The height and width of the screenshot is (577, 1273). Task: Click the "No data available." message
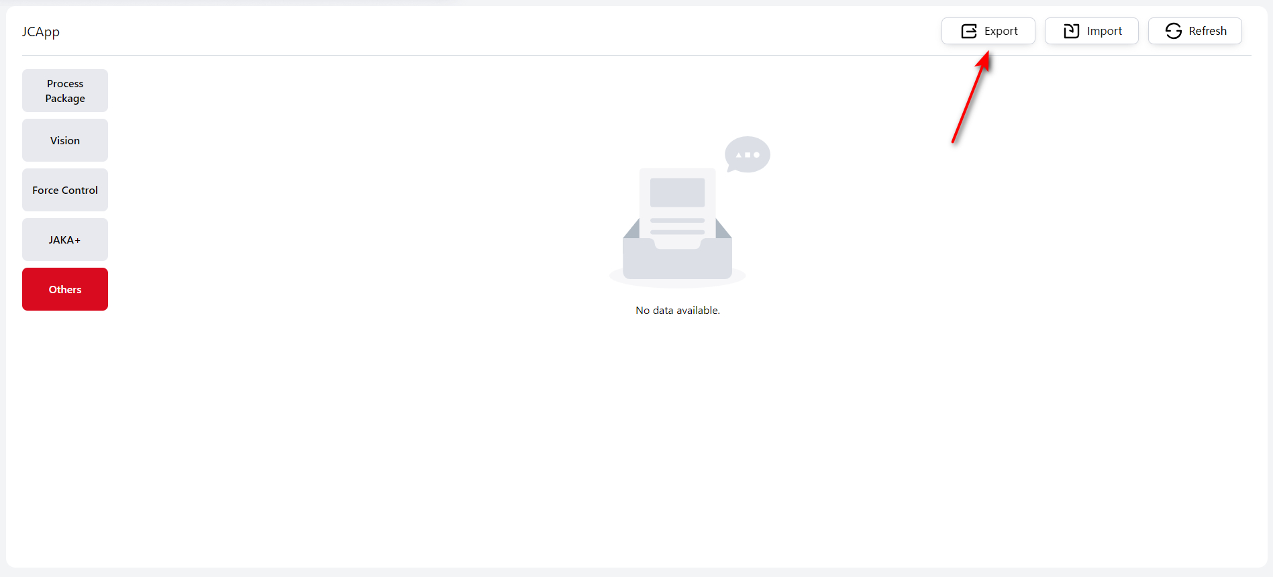click(677, 311)
